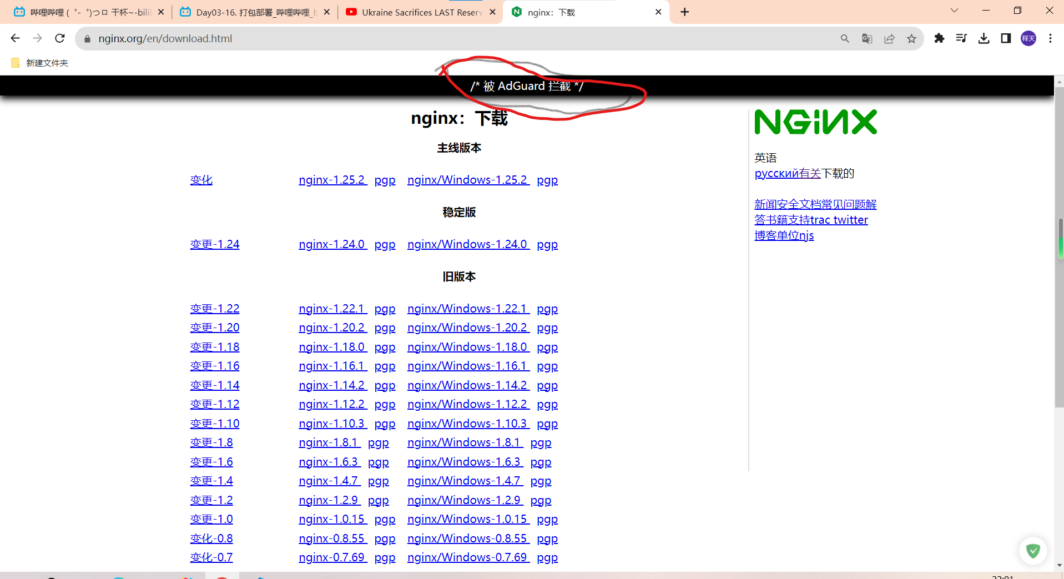Open the downloads icon in the toolbar
Screen dimensions: 1064x579
983,38
